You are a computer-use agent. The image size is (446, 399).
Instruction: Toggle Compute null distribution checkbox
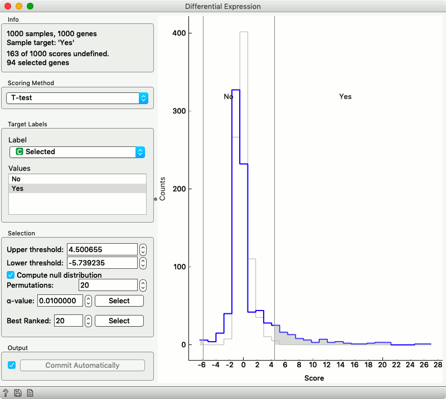(x=11, y=275)
